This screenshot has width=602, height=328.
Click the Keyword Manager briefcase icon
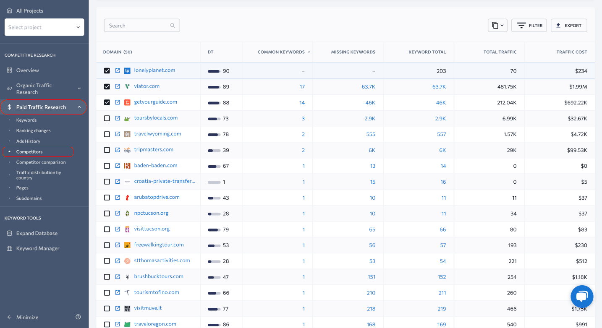tap(10, 248)
